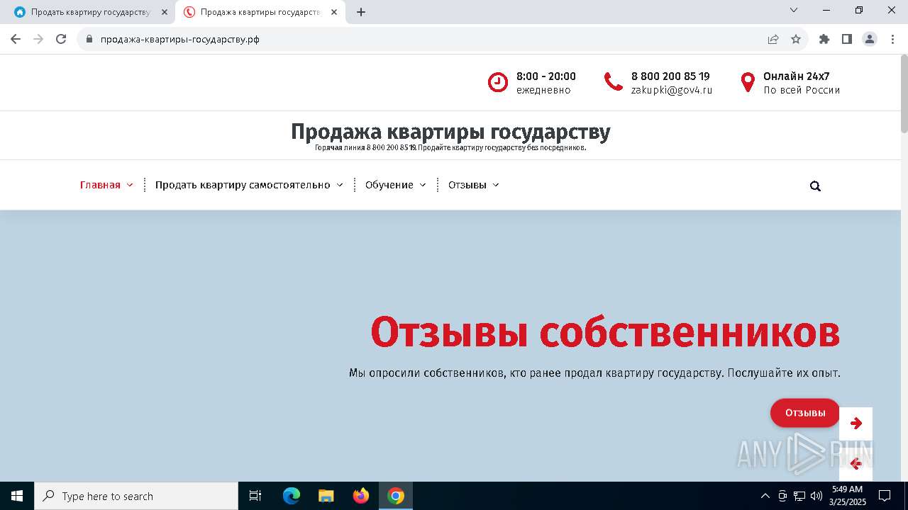Click the 'Мы опросили собственников' paragraph
Image resolution: width=908 pixels, height=510 pixels.
coord(594,373)
